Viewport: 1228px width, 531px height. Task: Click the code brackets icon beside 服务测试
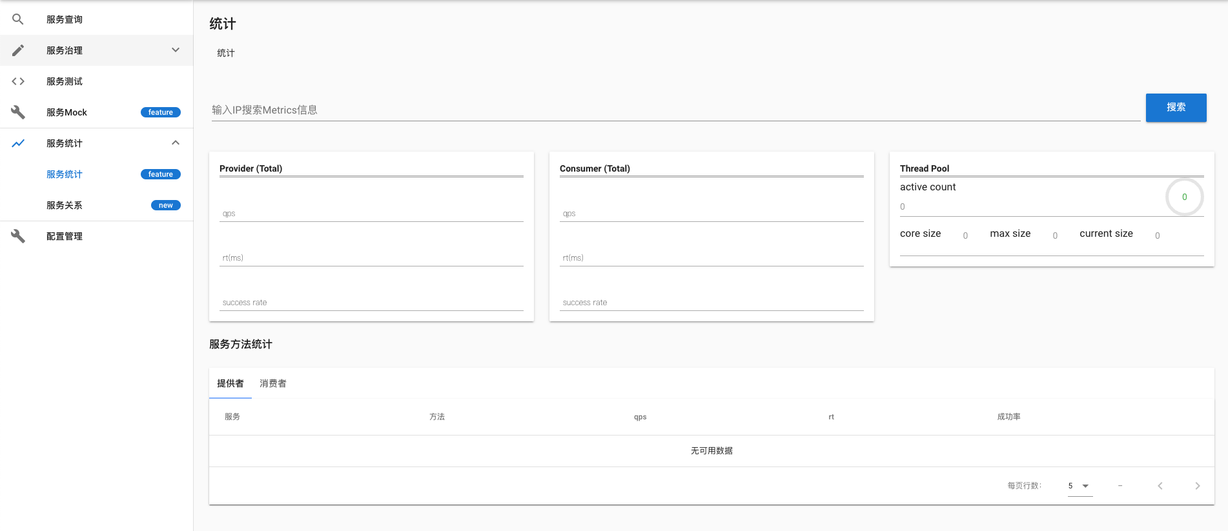18,81
